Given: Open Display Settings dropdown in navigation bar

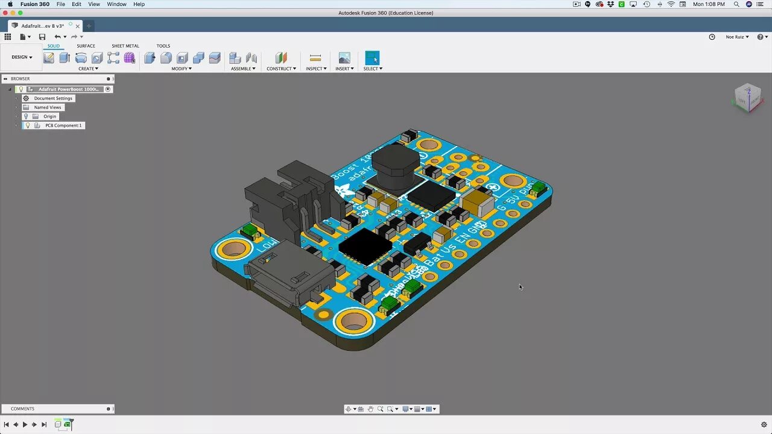Looking at the screenshot, I should click(407, 409).
